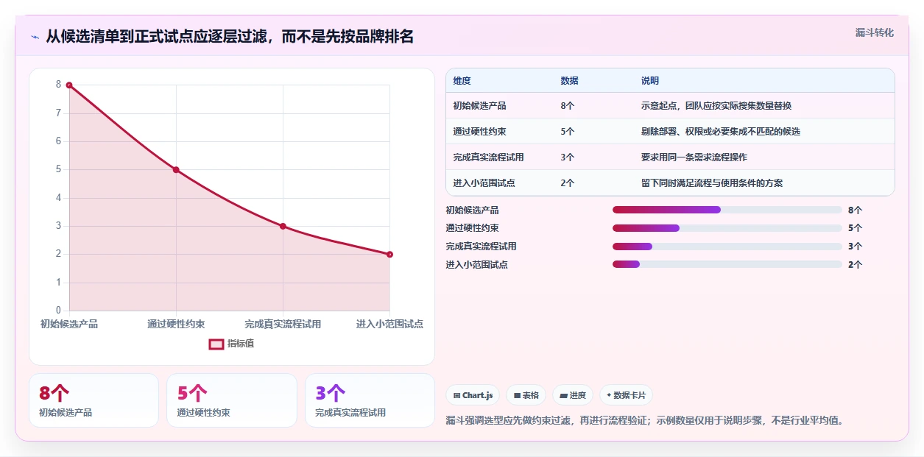
Task: Click the x-axis label 通过硬性约束
Action: point(176,325)
